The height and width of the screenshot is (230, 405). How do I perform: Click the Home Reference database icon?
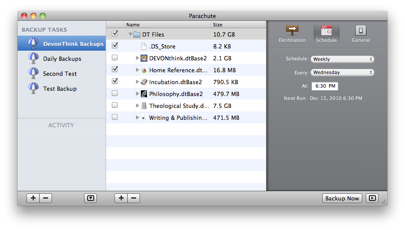144,70
